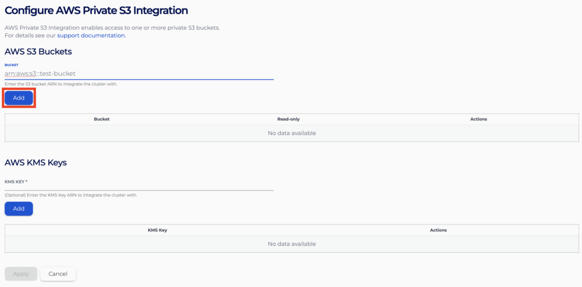
Task: Click the Actions header in buckets table
Action: coord(479,119)
